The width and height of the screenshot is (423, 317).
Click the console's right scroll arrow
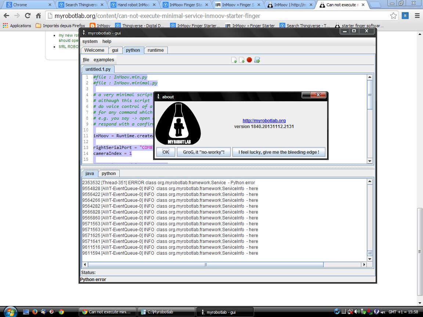[364, 265]
